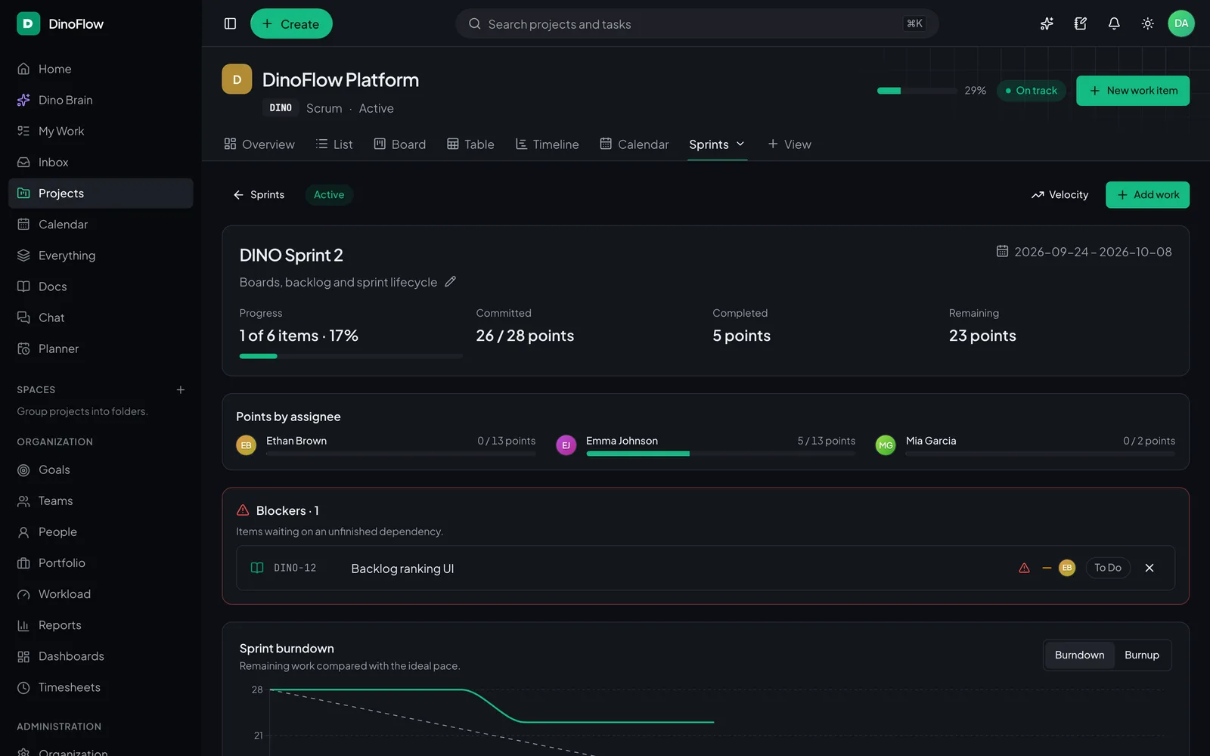1210x756 pixels.
Task: Select the Burndown chart toggle
Action: point(1079,655)
